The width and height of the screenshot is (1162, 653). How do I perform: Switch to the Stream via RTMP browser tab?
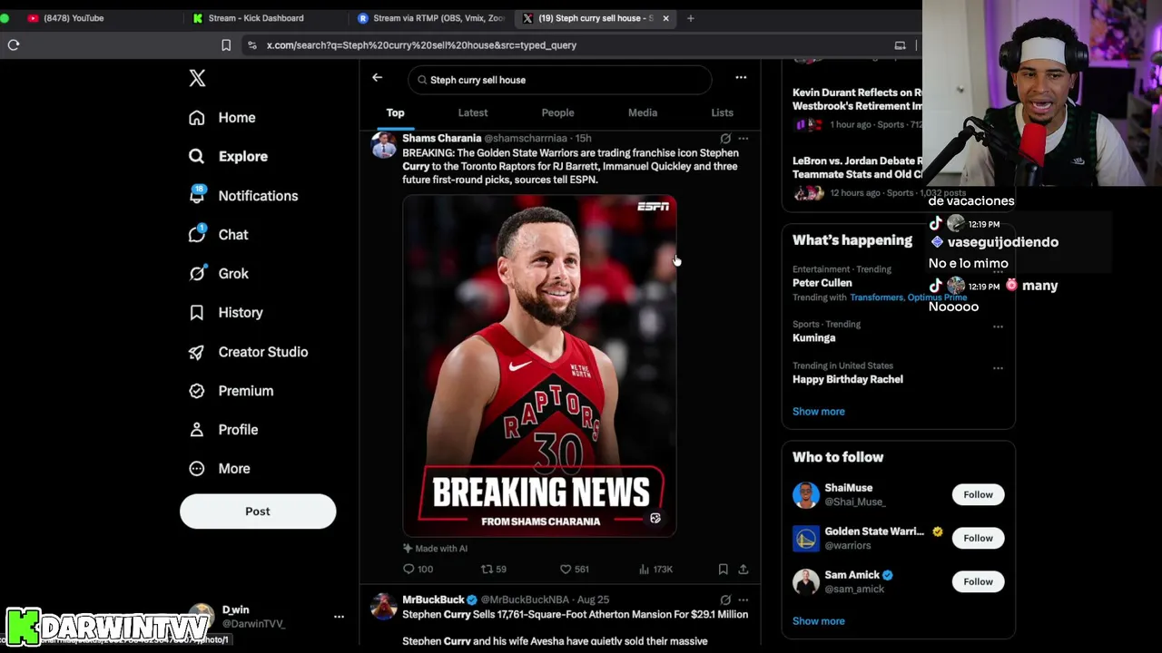[431, 18]
